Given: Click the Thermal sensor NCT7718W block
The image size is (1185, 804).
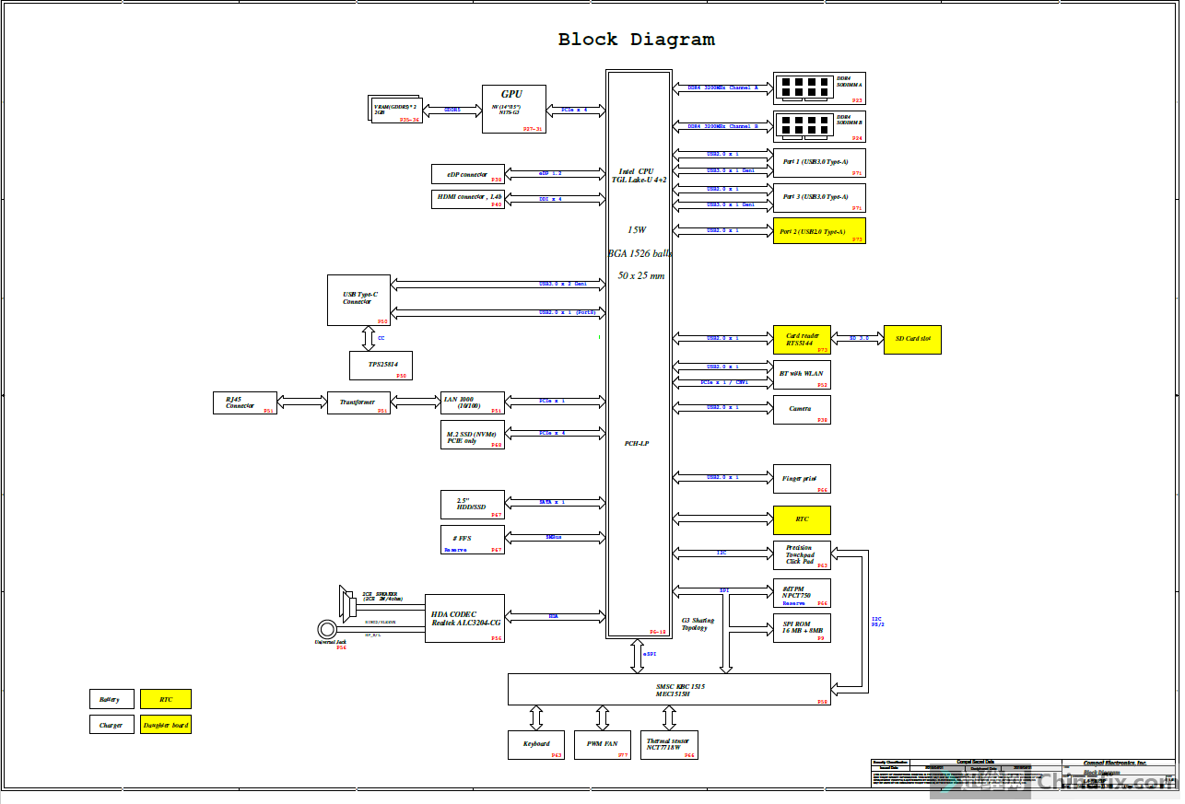Looking at the screenshot, I should coord(670,744).
